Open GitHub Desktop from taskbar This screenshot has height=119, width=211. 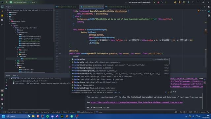tap(57, 116)
